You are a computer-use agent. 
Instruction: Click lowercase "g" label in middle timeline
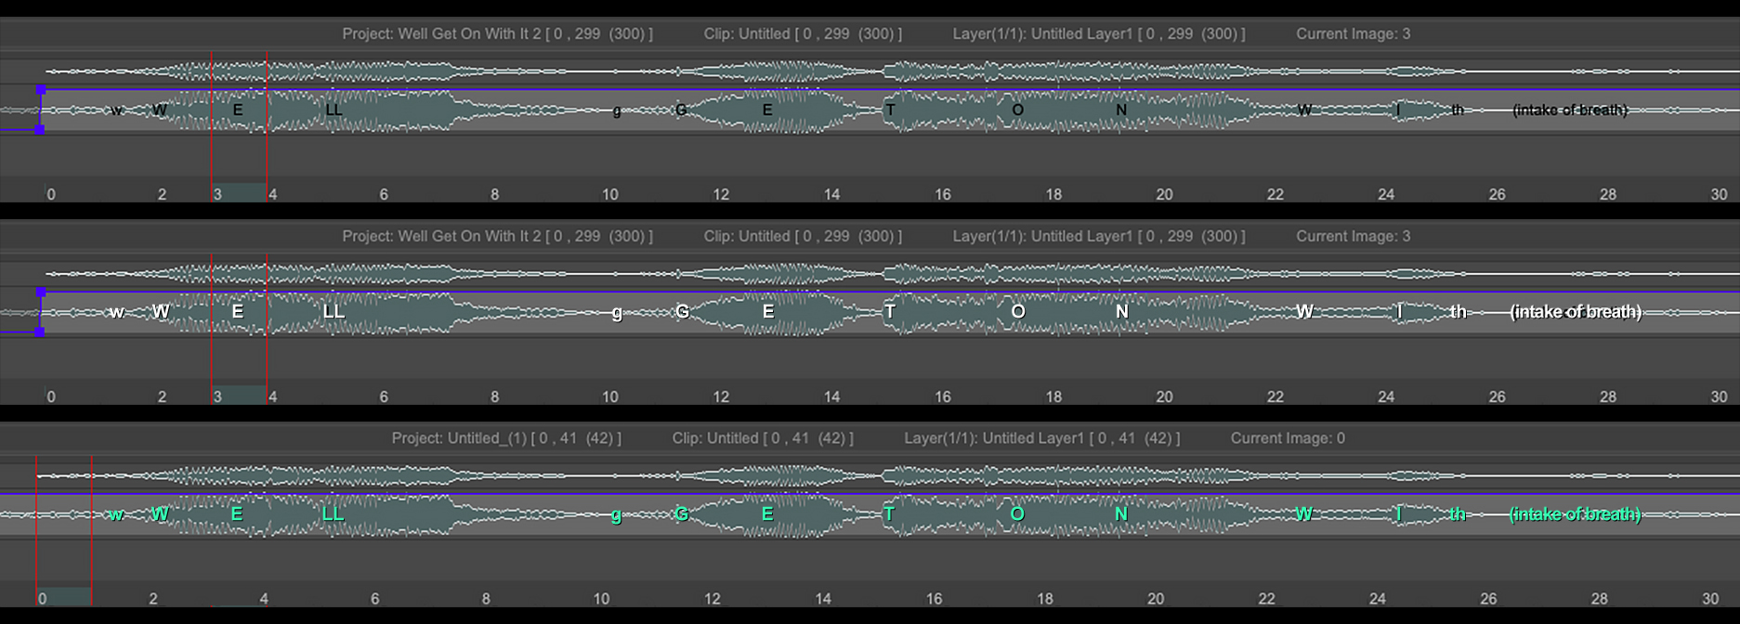[617, 313]
